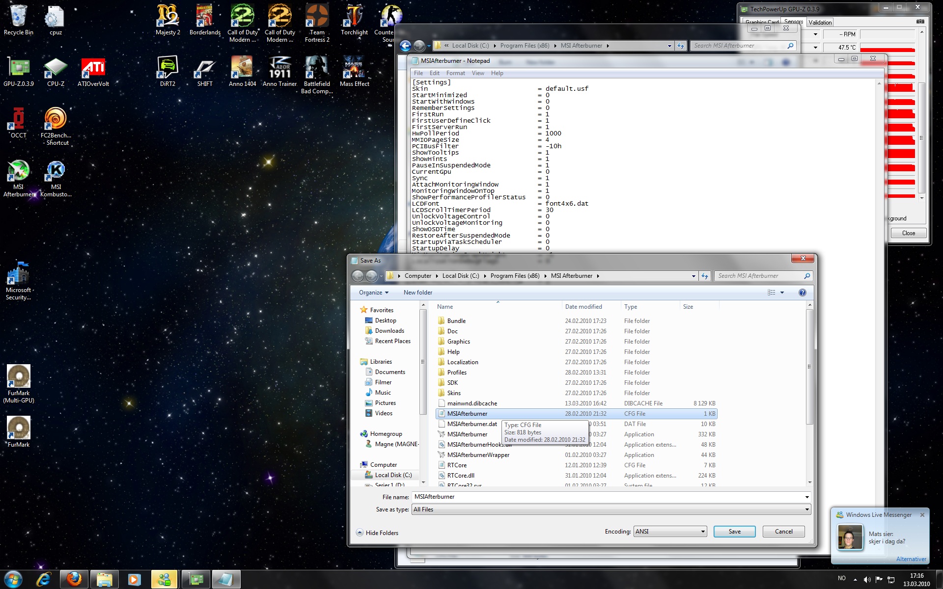Screen dimensions: 943x589
Task: Open Internet Explorer from the taskbar
Action: coord(44,580)
